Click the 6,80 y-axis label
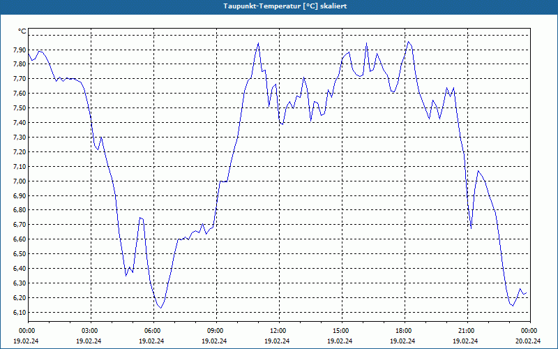The width and height of the screenshot is (558, 349). [x=20, y=210]
